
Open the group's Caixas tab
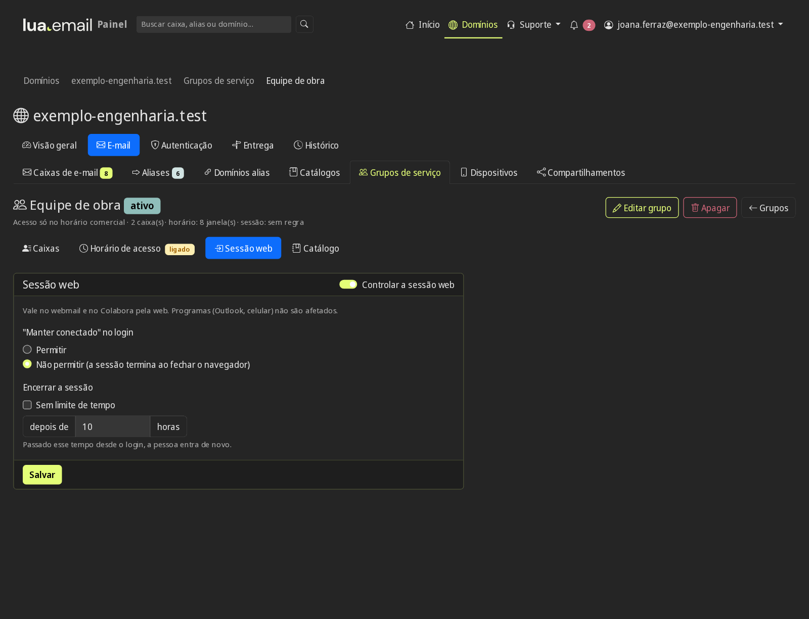(x=41, y=249)
